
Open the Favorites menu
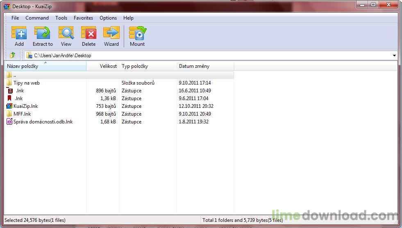(83, 18)
